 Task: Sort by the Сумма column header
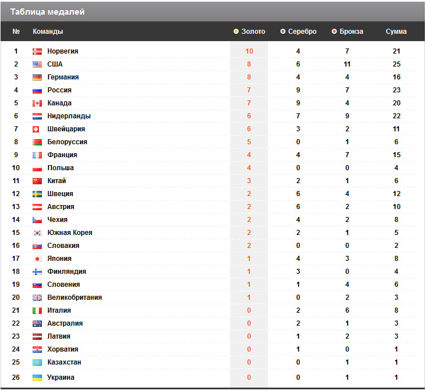pos(396,32)
